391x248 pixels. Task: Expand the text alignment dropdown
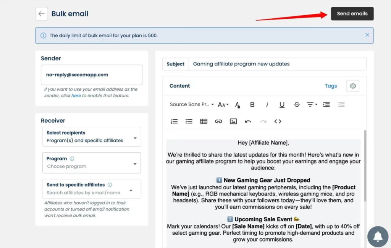pyautogui.click(x=312, y=104)
